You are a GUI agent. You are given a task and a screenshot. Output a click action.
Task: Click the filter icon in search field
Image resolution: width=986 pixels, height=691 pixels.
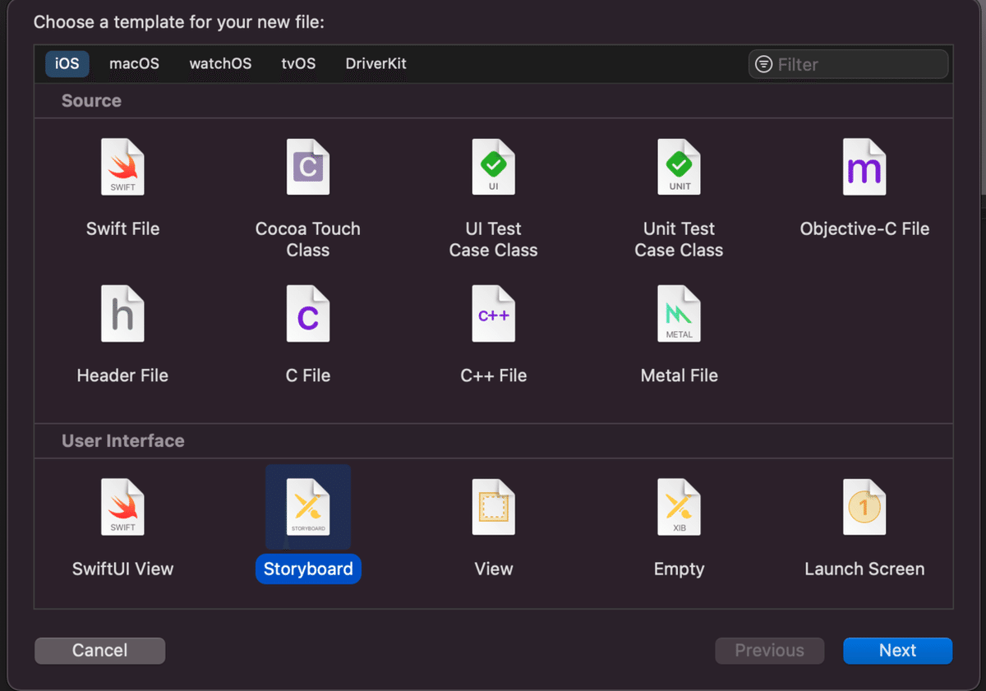click(764, 64)
